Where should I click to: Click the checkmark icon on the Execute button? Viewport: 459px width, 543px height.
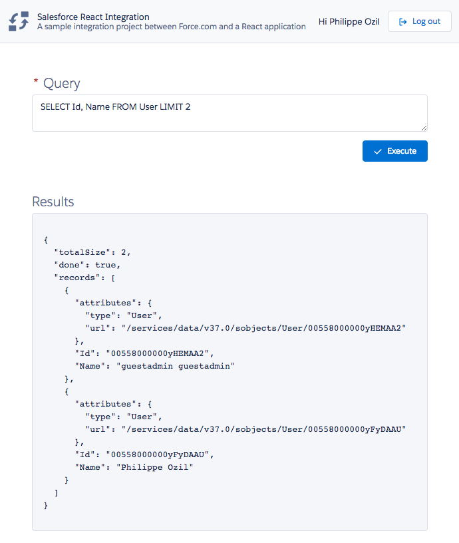[378, 151]
